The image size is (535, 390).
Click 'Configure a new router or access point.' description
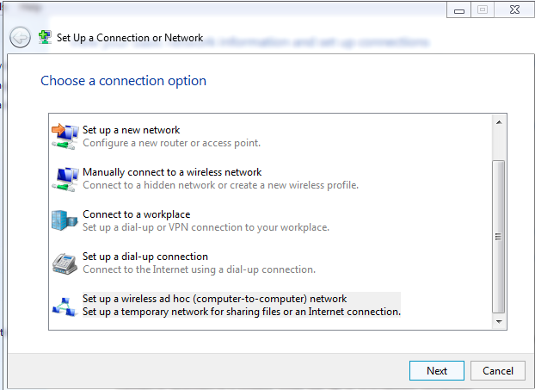(172, 143)
